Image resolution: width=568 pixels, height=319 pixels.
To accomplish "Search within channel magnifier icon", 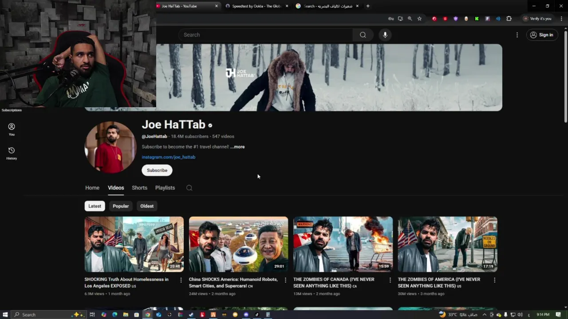I will tap(189, 188).
